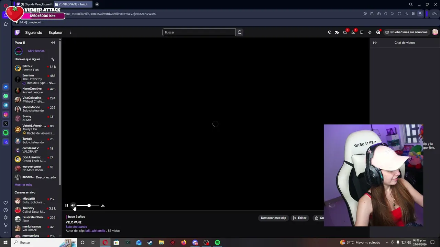Screen dimensions: 440x247
Task: Open the taskbar weather widget
Action: 360,243
